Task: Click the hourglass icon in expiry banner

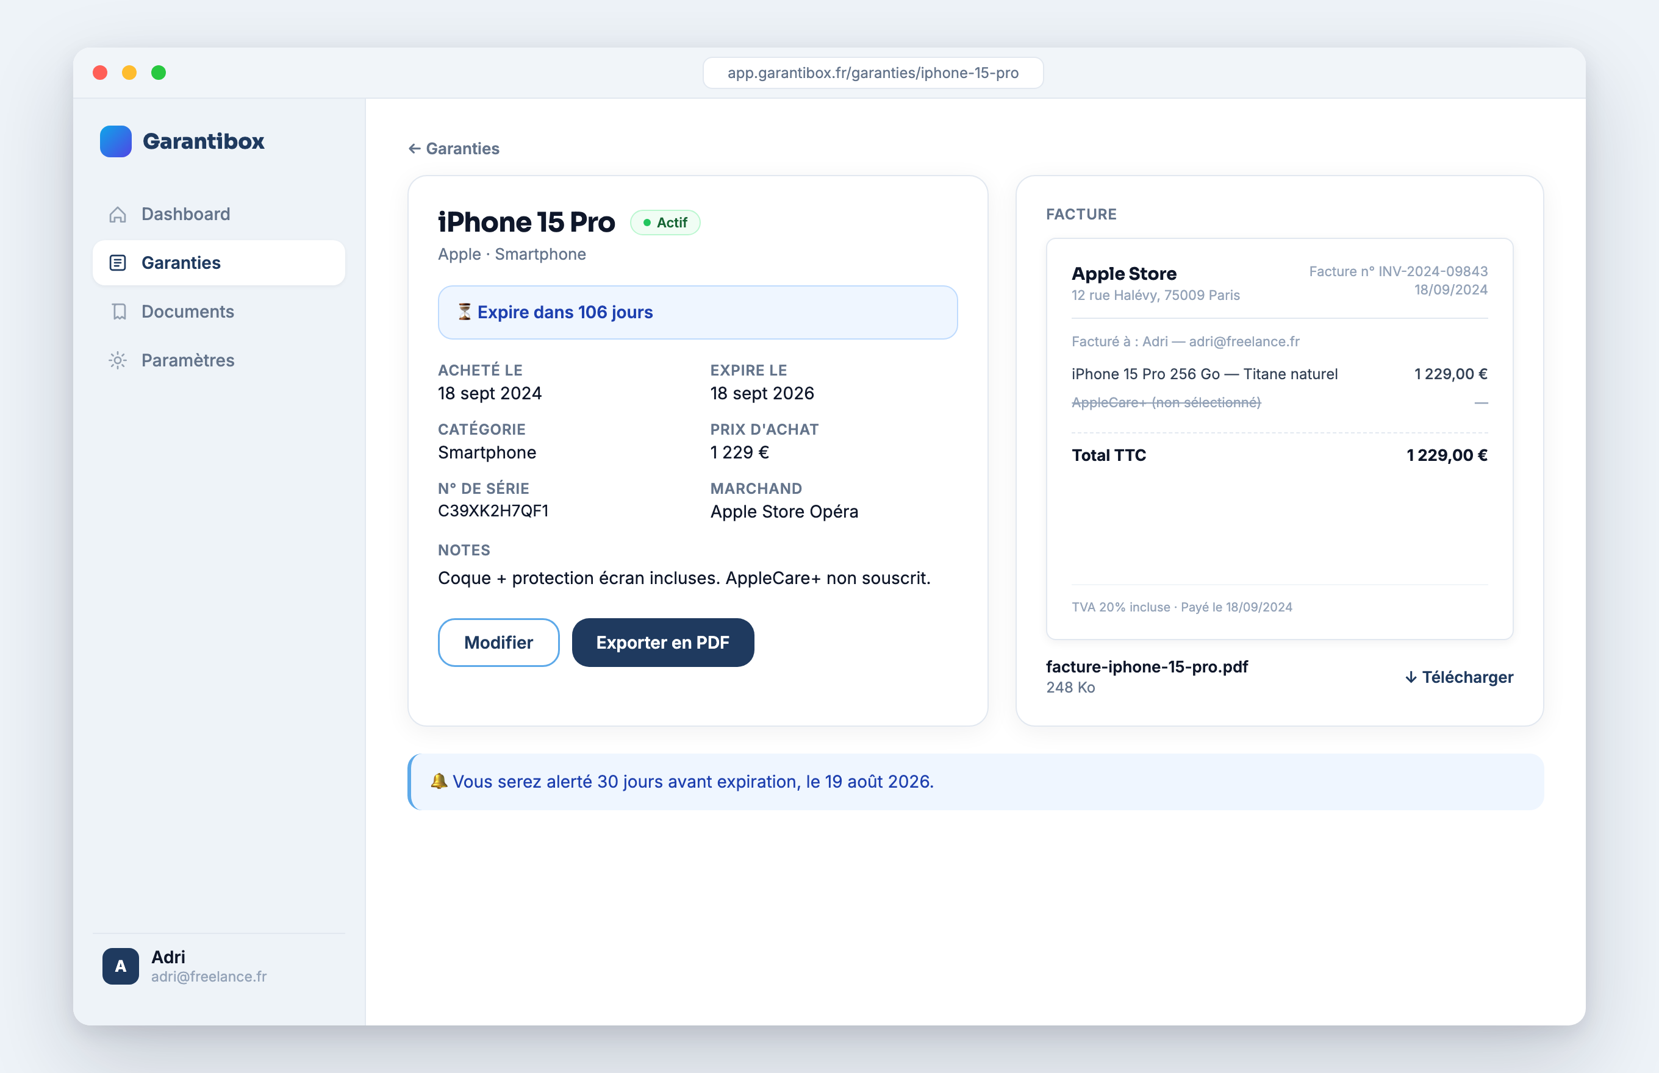Action: [x=464, y=312]
